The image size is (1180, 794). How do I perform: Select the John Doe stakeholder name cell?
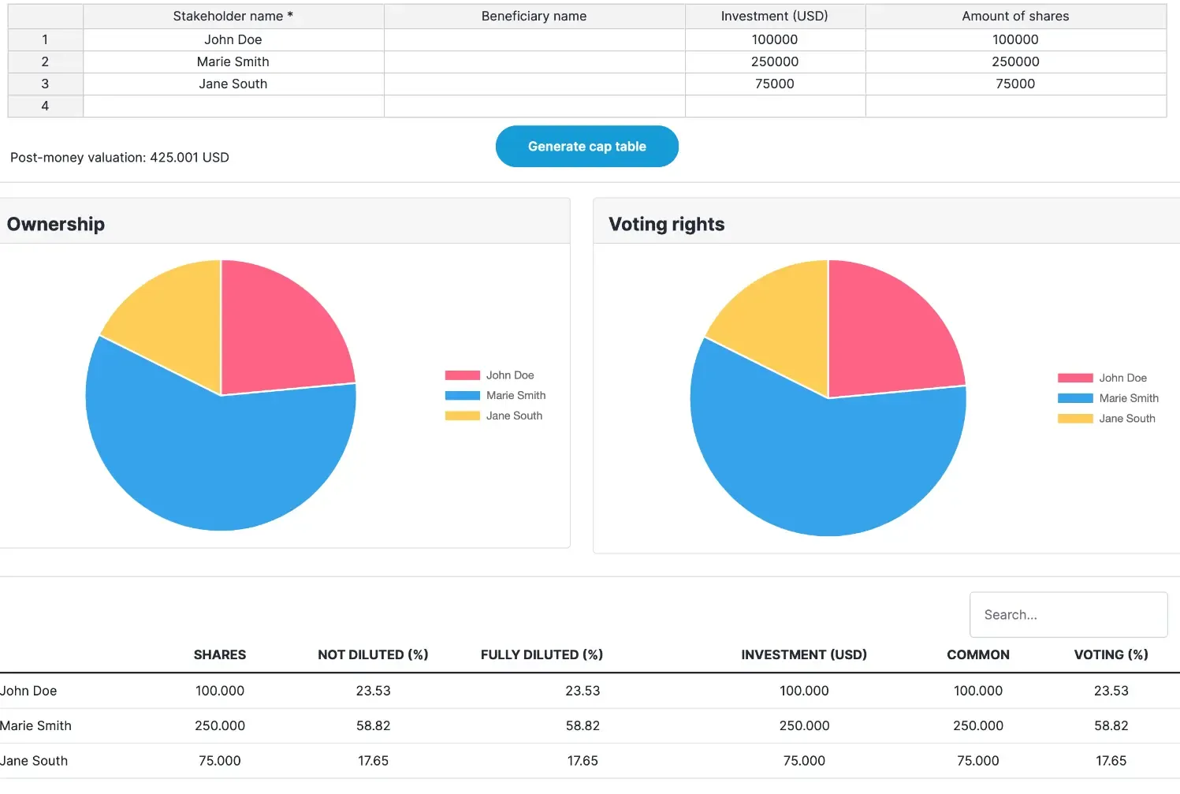[x=233, y=40]
